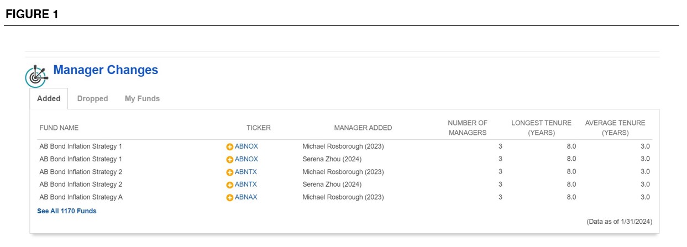Click the Manager Changes target icon
This screenshot has height=247, width=687.
coord(36,76)
